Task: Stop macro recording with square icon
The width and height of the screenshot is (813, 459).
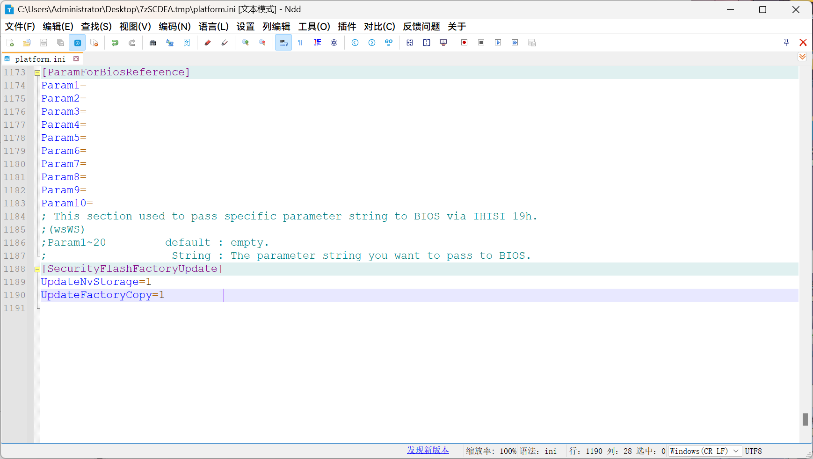Action: [481, 43]
